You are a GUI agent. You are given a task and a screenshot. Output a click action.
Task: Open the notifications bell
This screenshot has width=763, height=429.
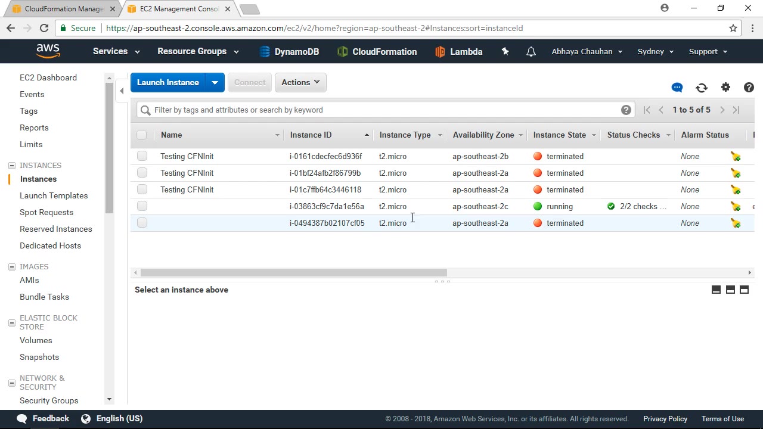tap(531, 52)
